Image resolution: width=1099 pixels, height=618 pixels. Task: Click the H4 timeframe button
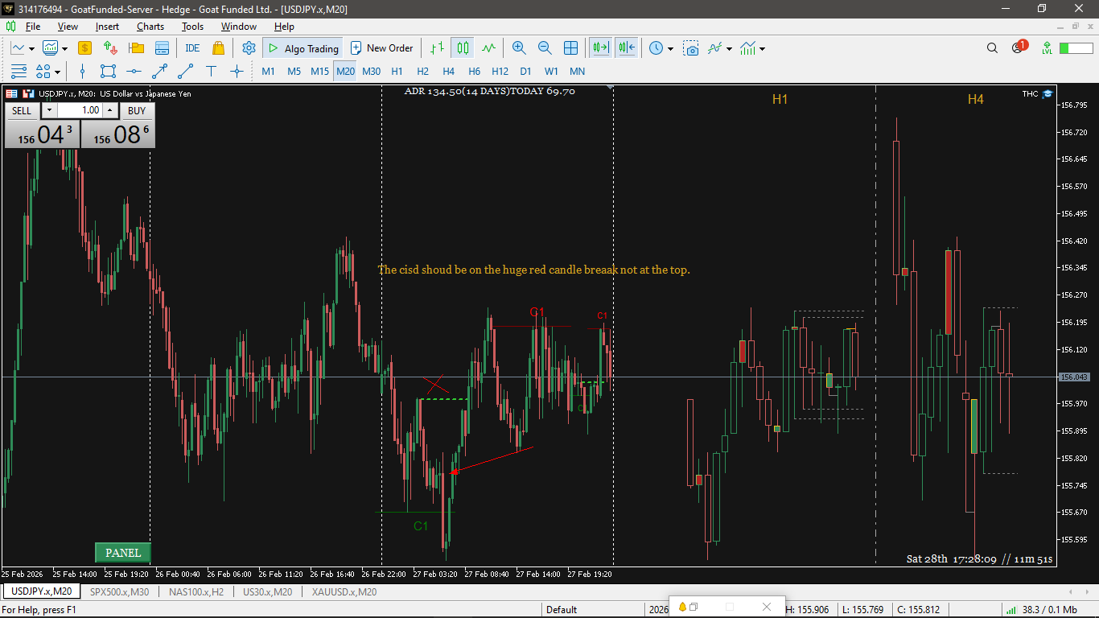click(x=449, y=72)
